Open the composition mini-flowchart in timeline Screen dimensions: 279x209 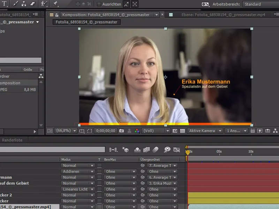[x=114, y=150]
